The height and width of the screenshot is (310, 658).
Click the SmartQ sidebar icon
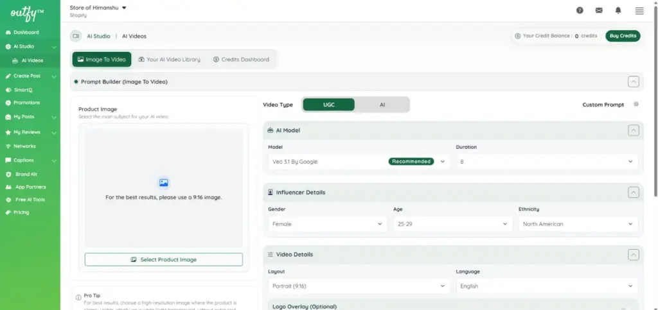8,90
